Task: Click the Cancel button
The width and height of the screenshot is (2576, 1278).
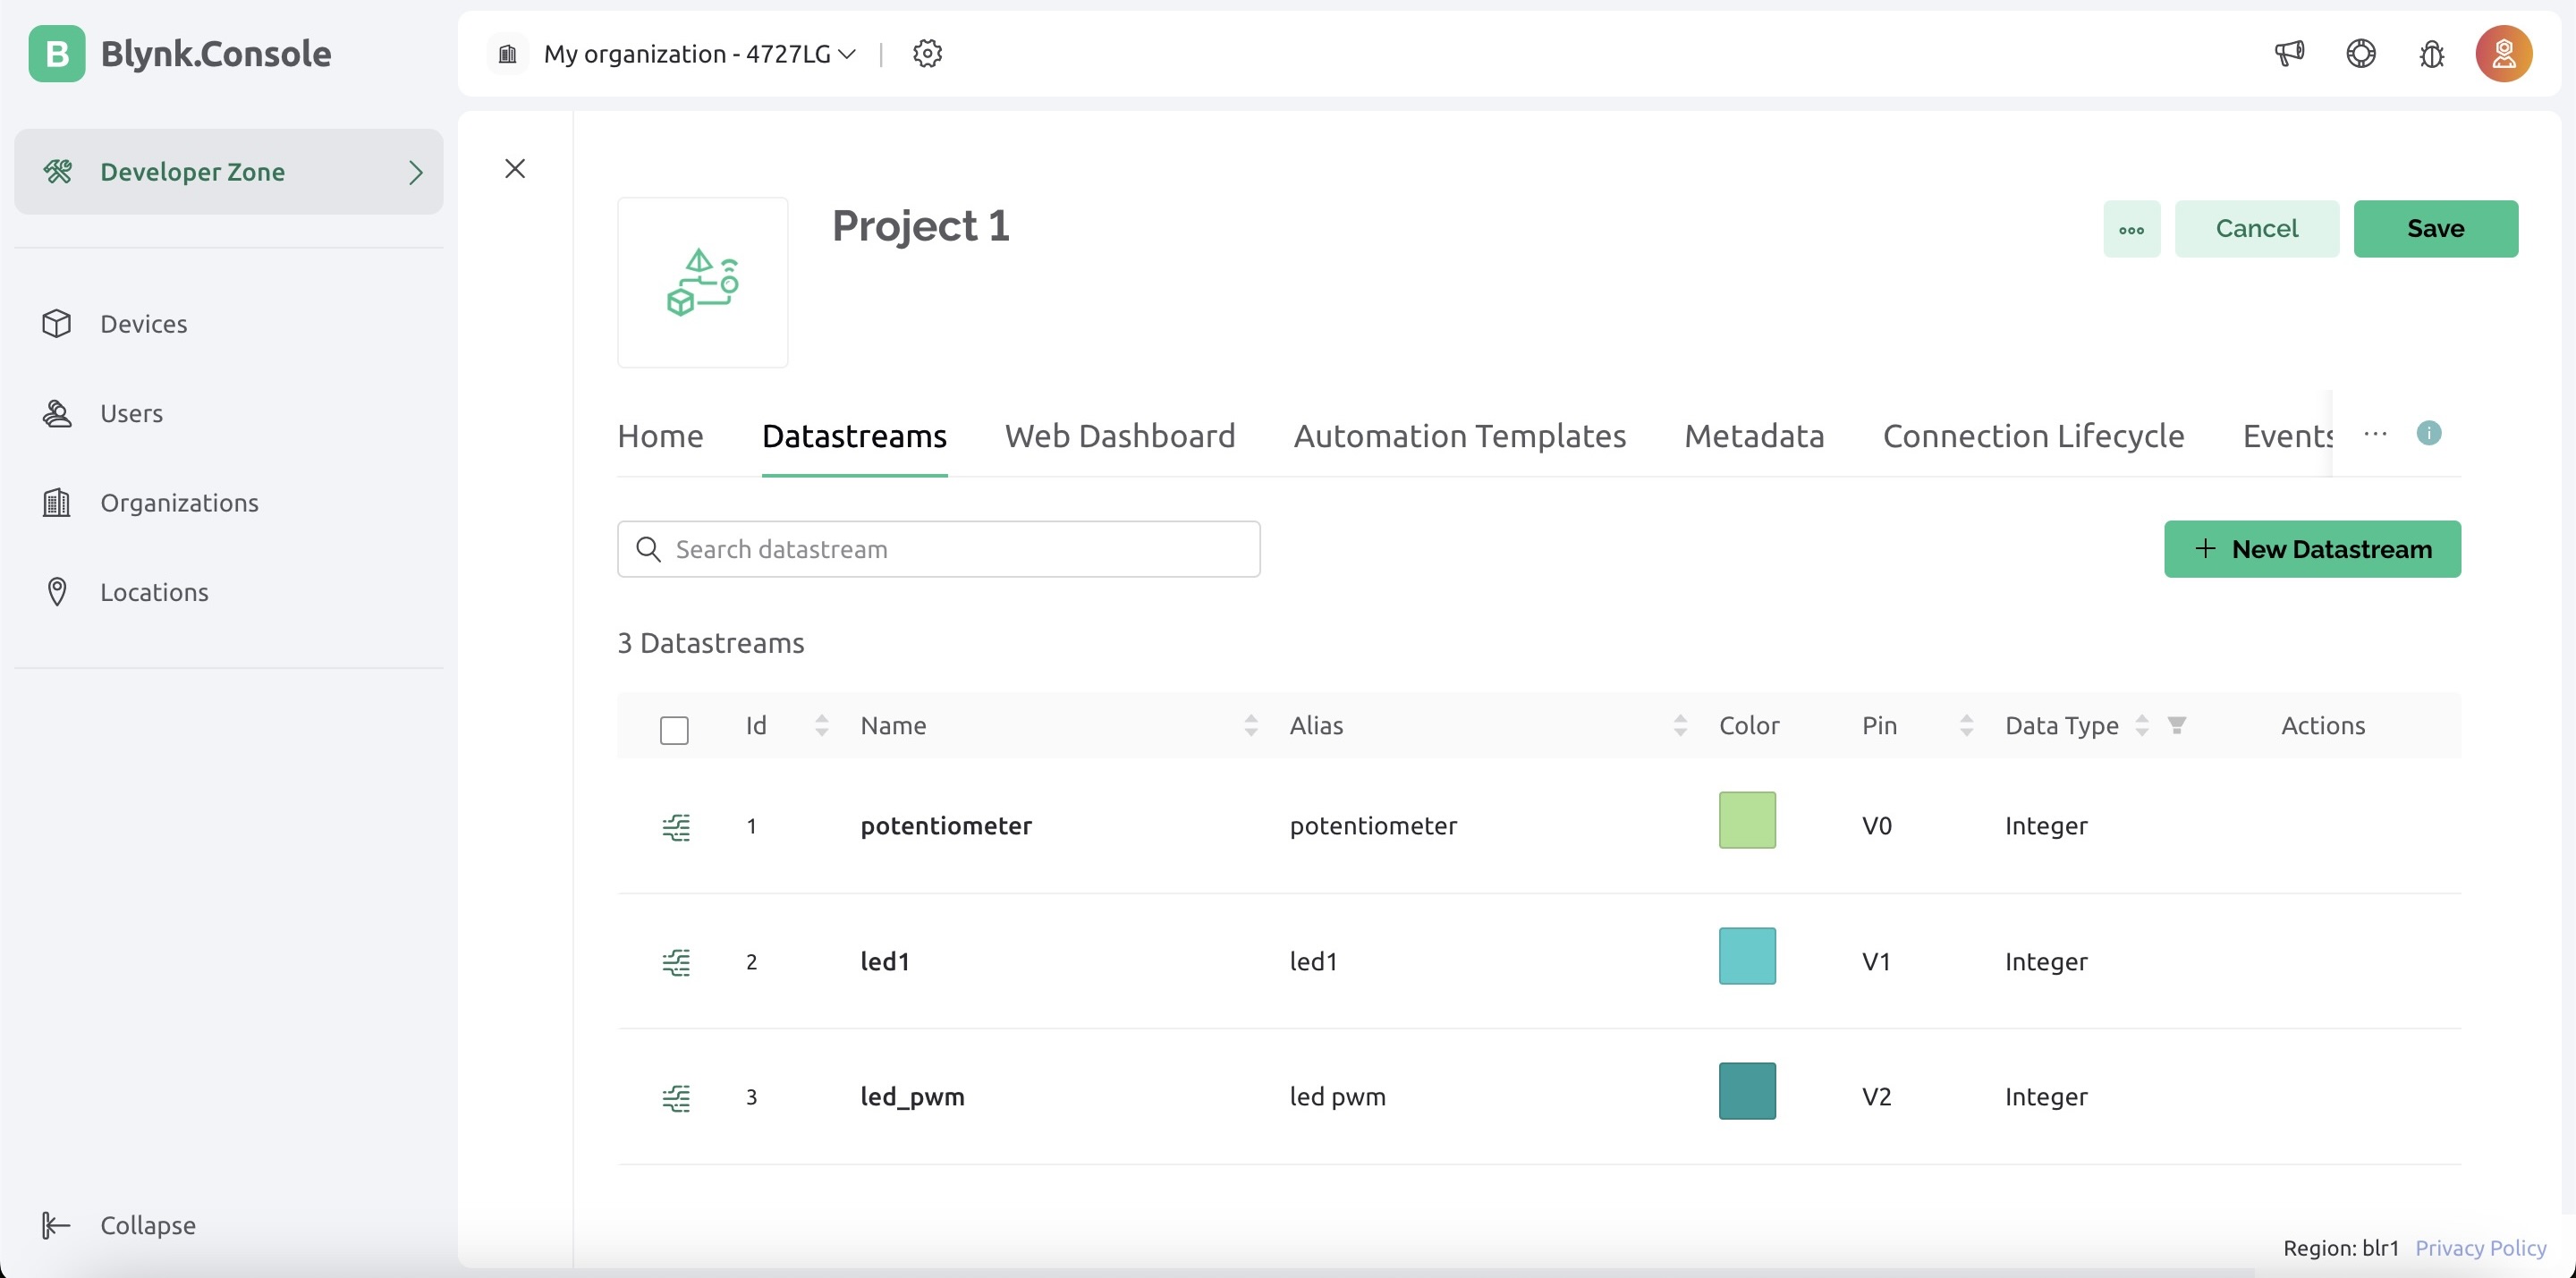Action: 2256,228
